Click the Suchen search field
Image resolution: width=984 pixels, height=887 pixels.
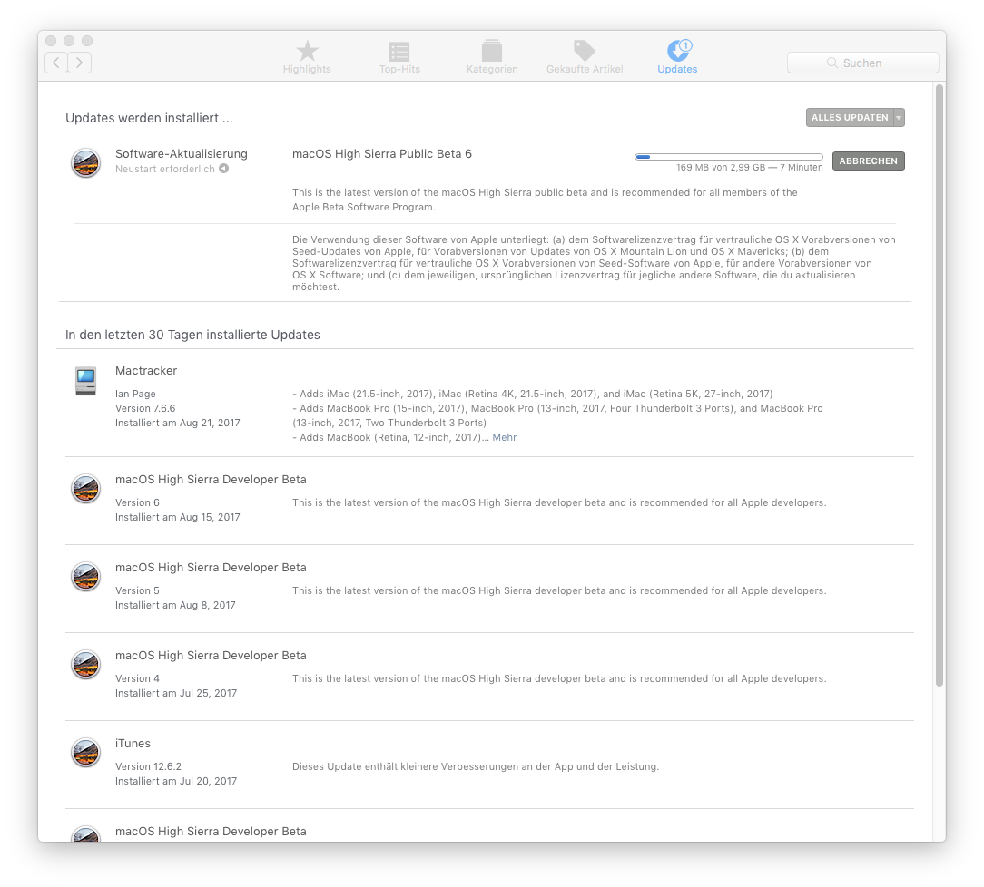pos(863,63)
